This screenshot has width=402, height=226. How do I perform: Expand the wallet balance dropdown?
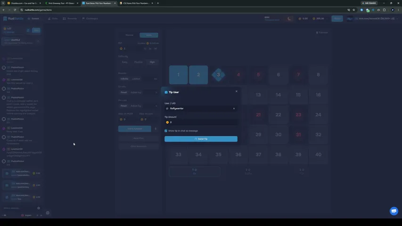(327, 18)
